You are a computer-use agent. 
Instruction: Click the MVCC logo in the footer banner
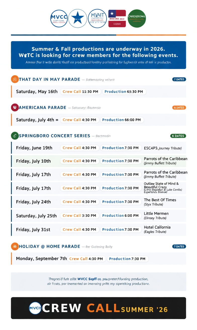tap(35, 308)
